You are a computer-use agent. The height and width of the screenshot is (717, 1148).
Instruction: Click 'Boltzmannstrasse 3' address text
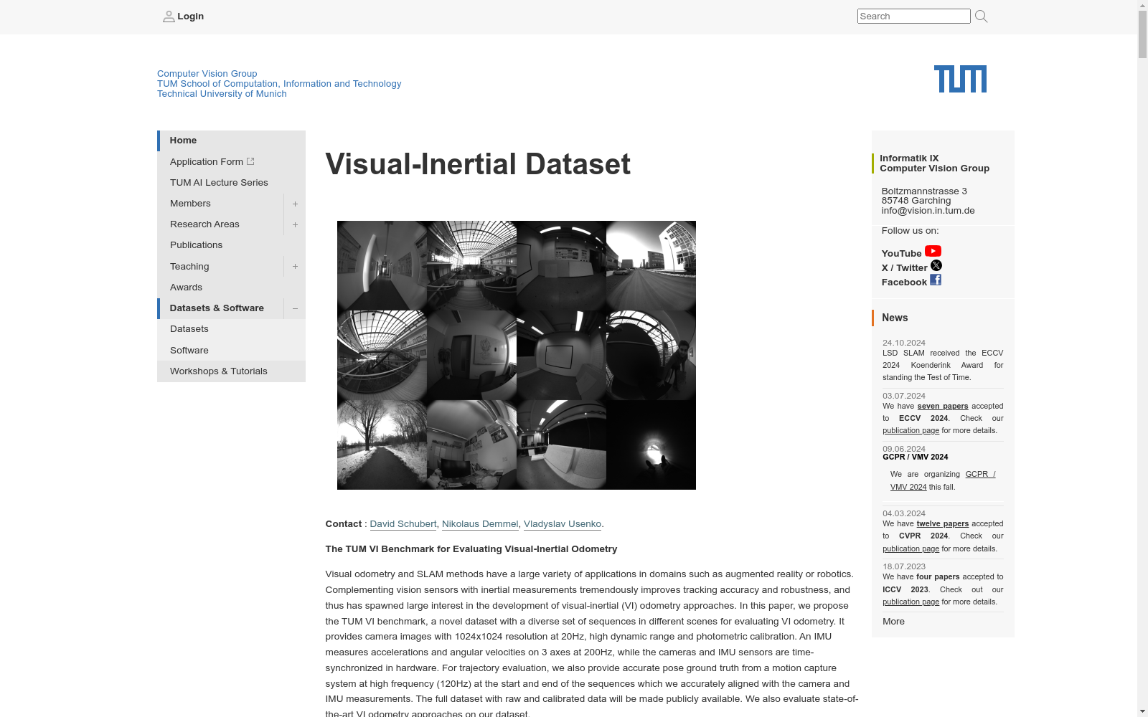924,191
